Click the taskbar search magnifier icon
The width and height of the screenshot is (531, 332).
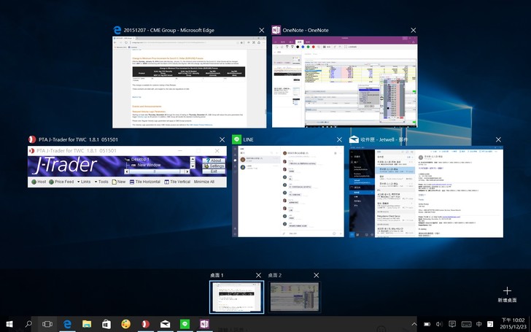point(29,323)
